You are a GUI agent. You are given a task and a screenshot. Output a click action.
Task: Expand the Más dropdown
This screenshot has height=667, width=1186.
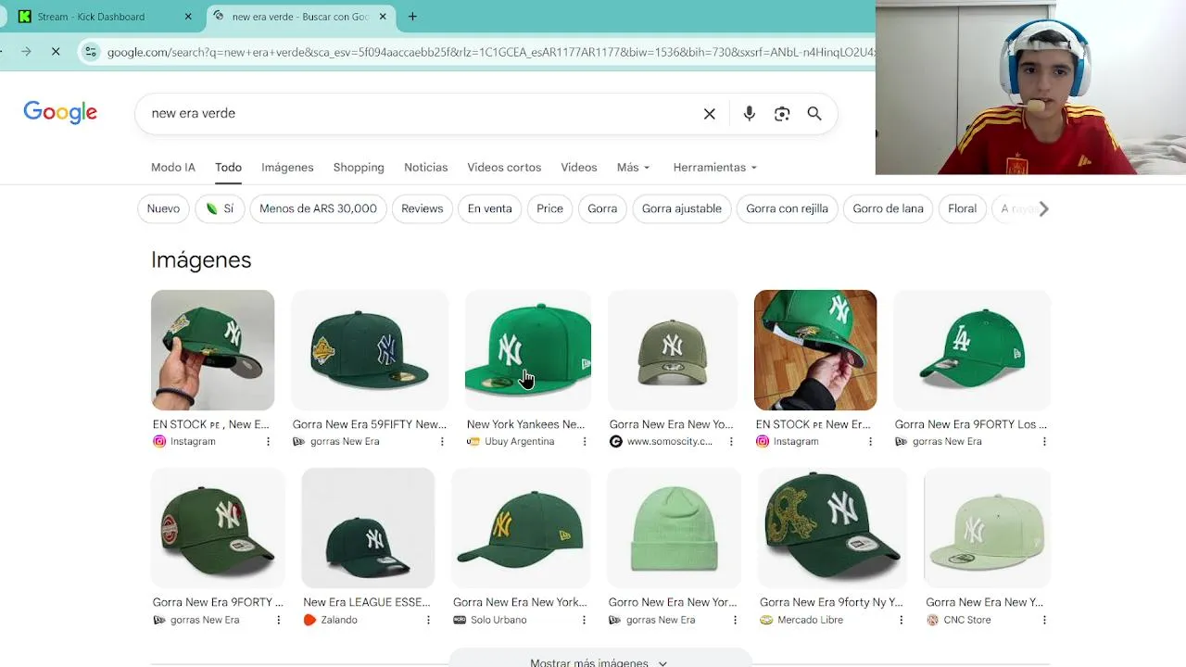pyautogui.click(x=634, y=168)
